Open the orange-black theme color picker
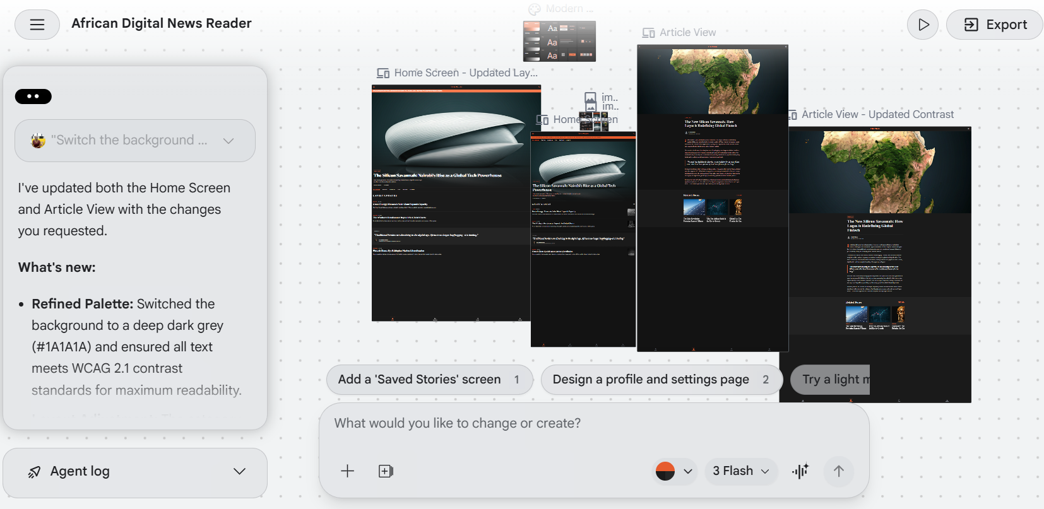The image size is (1044, 509). click(x=674, y=471)
